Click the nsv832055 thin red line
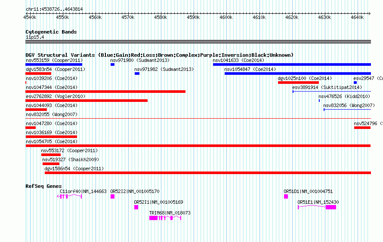This screenshot has width=383, height=242. (198, 119)
